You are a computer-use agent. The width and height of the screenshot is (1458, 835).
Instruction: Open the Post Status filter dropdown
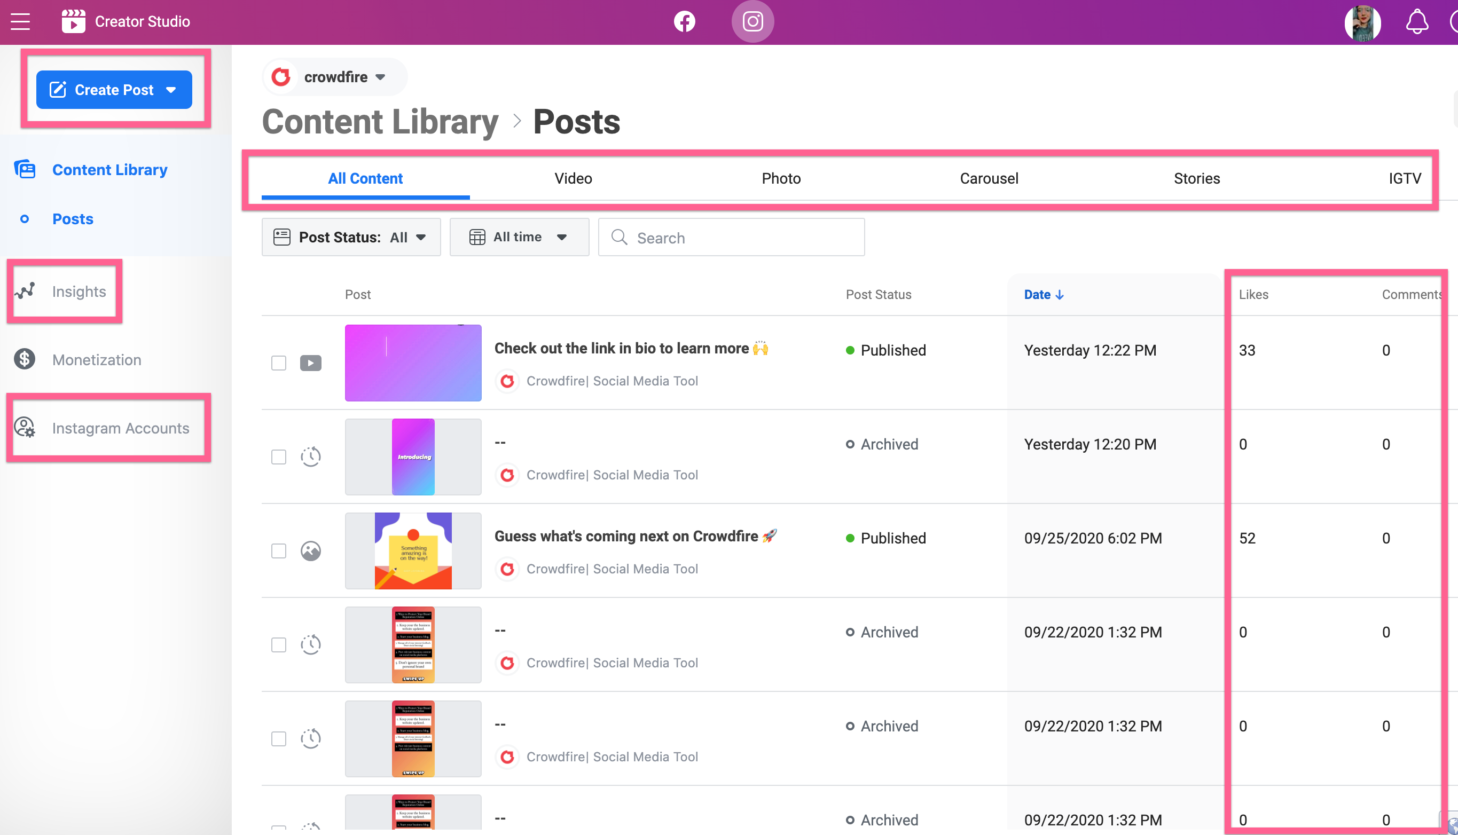[x=351, y=238]
